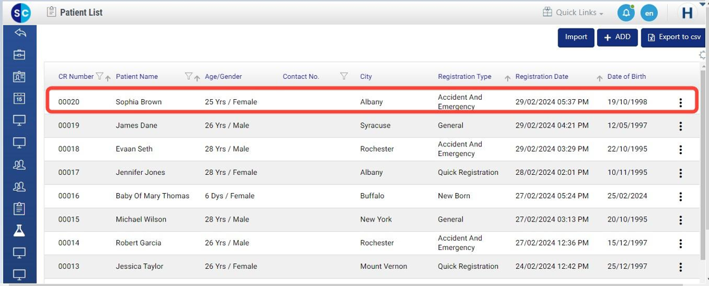Open the laboratory flask icon in sidebar
The image size is (709, 286).
coord(20,230)
